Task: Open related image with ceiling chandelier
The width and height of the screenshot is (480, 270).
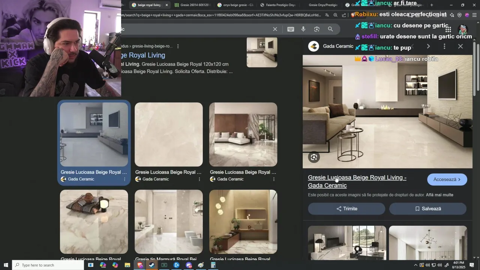Action: click(x=428, y=243)
